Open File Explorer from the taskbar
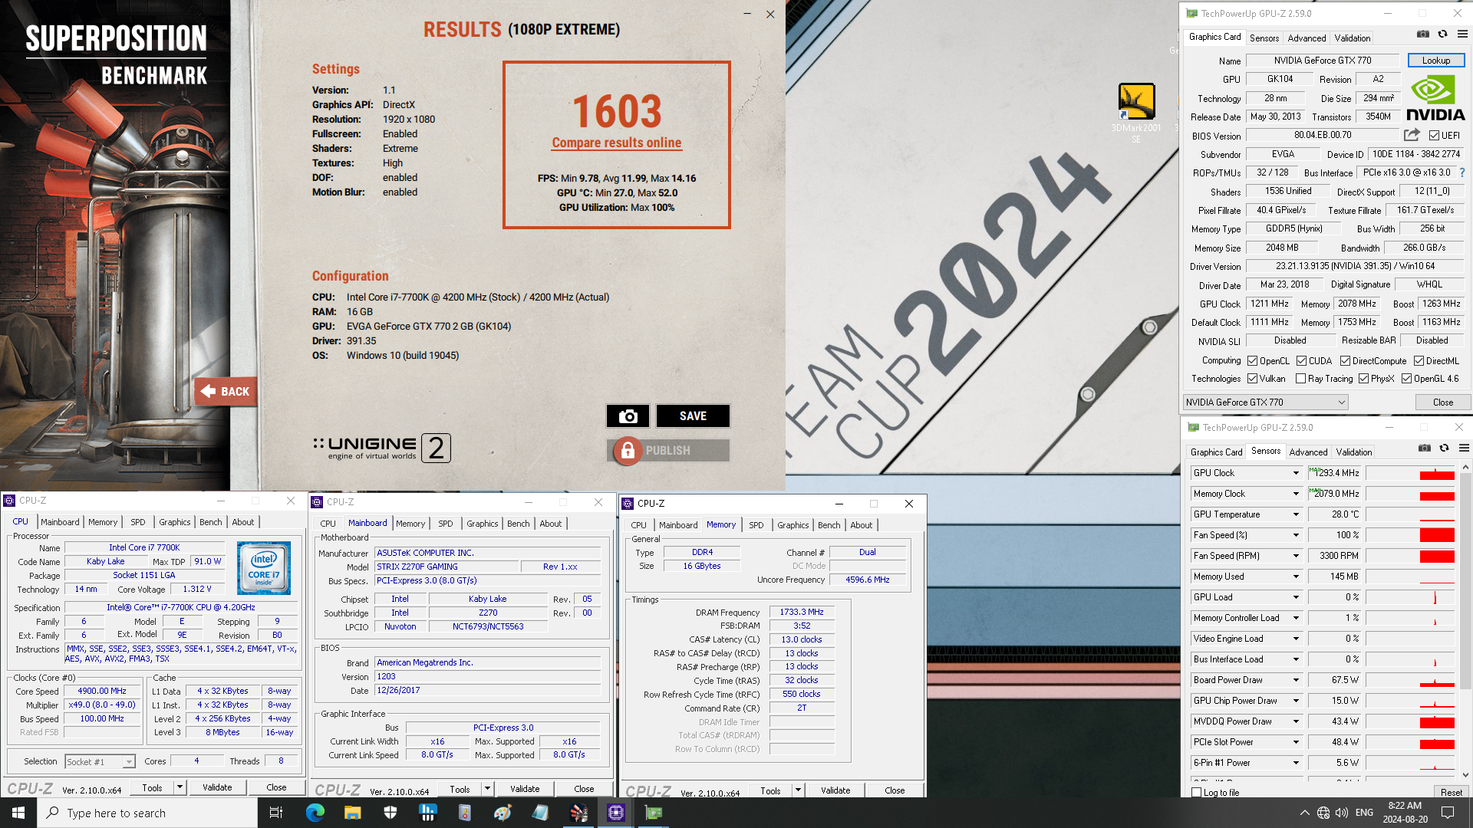Screen dimensions: 1473x828 click(352, 813)
